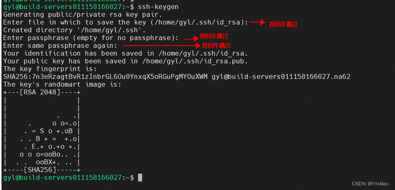Click the 'Your identification has been saved' line

point(126,54)
